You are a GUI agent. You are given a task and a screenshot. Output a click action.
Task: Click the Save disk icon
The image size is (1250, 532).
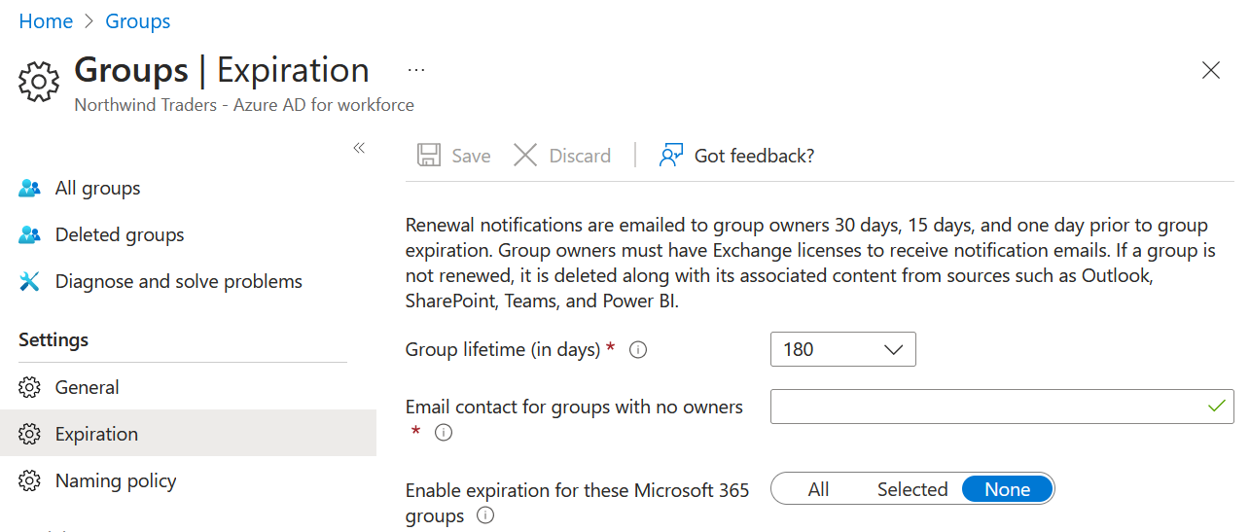[428, 156]
